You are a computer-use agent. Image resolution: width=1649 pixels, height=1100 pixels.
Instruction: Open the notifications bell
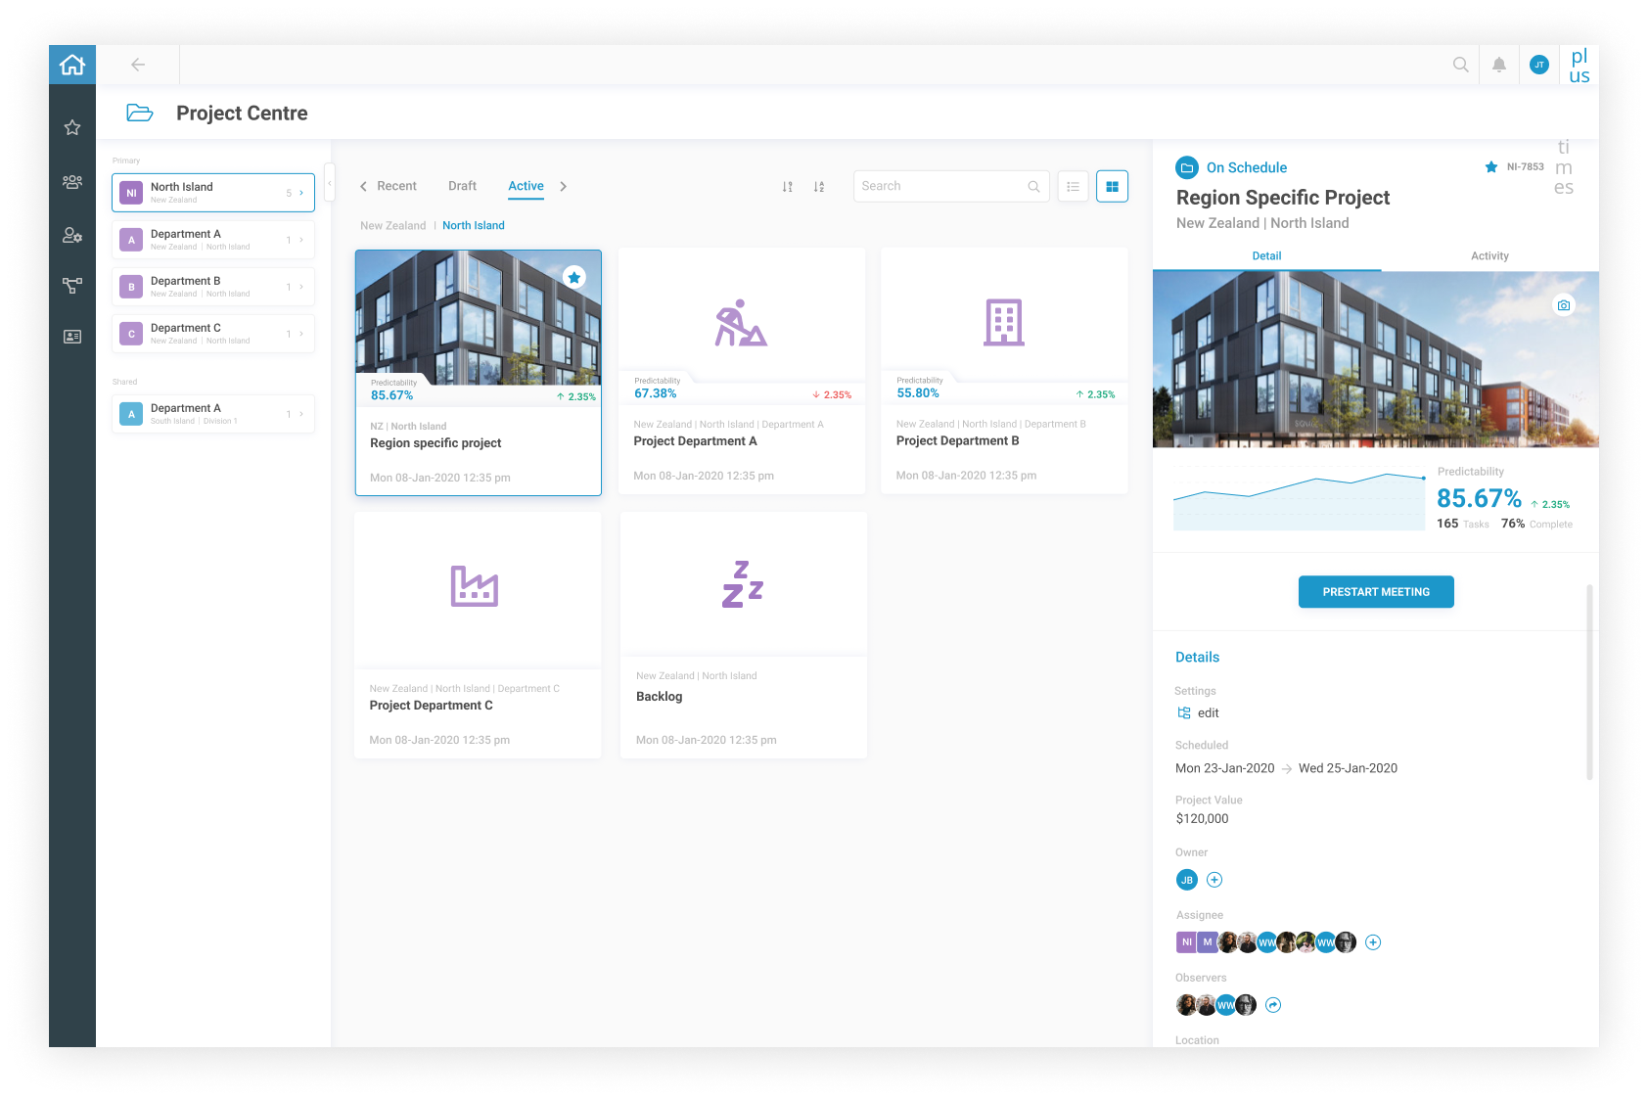tap(1498, 65)
